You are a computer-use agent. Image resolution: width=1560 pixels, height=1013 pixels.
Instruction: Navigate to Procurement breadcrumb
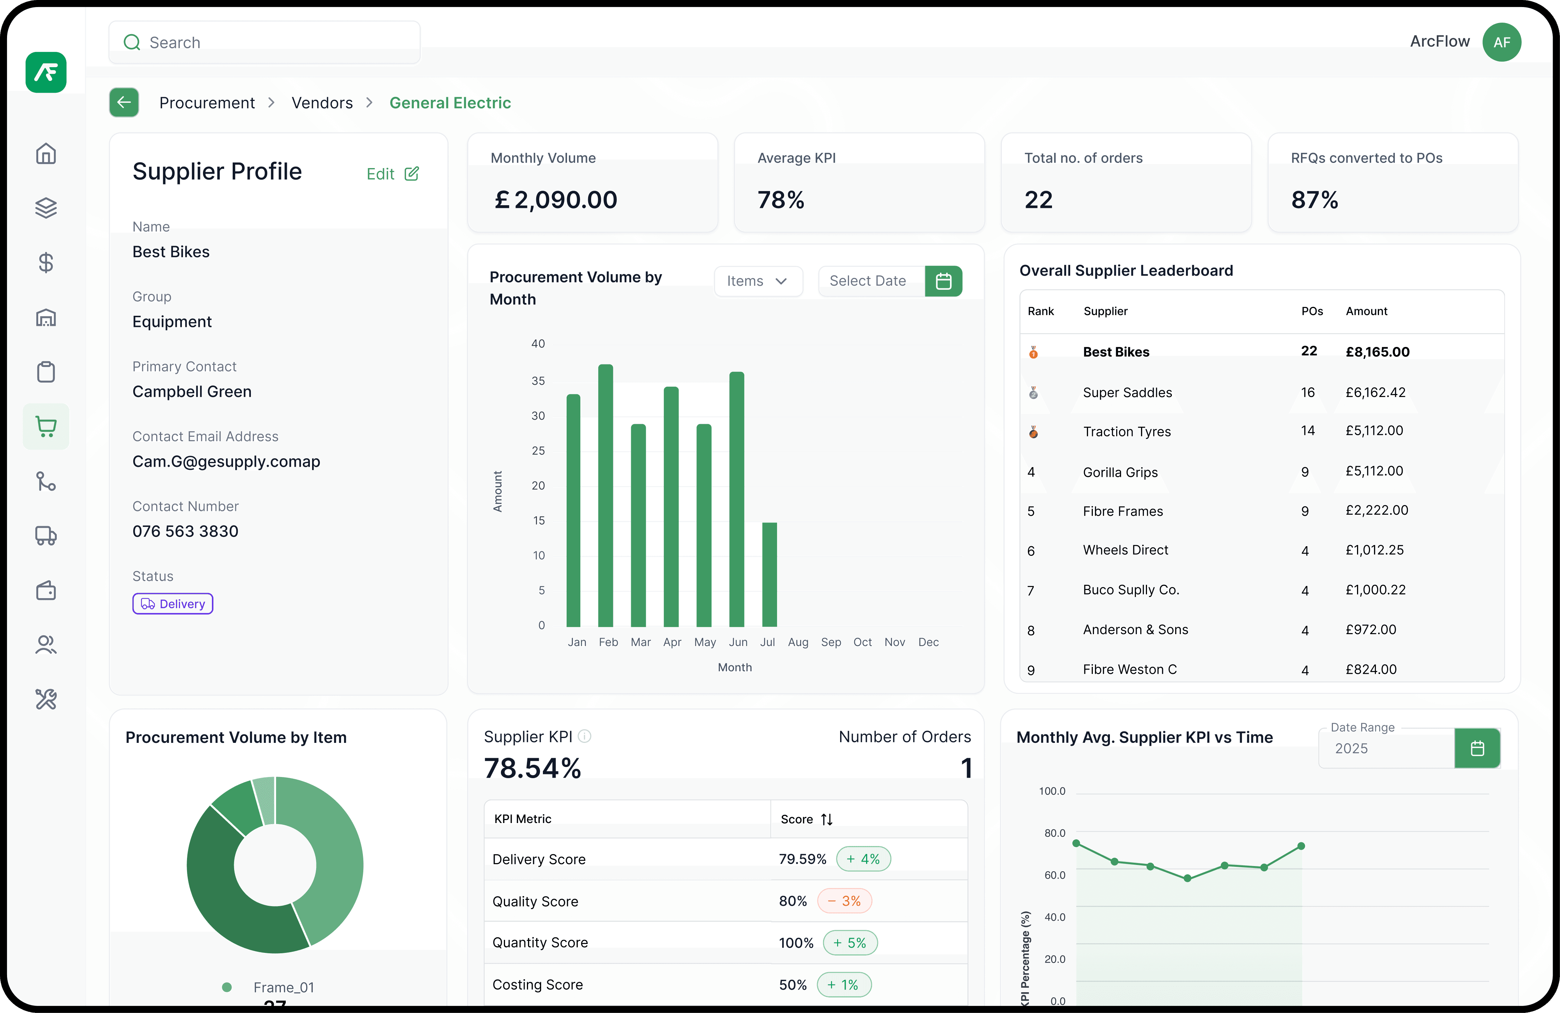(x=207, y=103)
